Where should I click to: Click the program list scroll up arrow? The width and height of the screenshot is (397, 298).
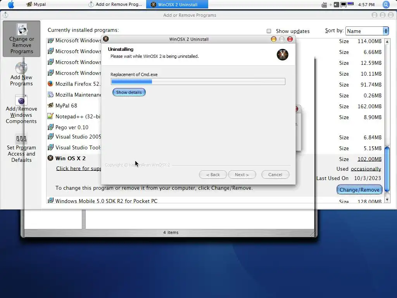click(387, 41)
